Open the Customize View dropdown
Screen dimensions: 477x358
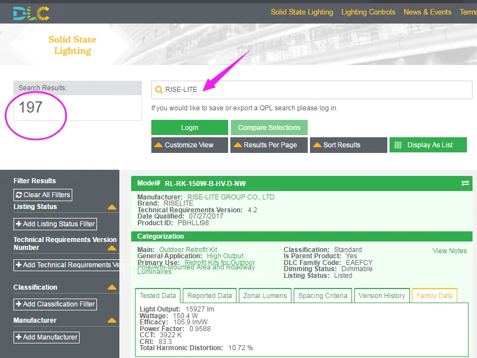(189, 145)
